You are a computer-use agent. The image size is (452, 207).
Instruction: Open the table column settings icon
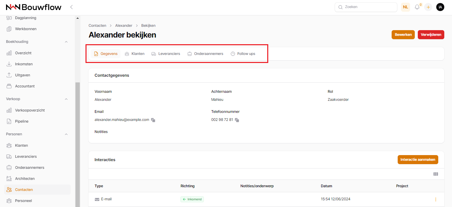[x=436, y=174]
